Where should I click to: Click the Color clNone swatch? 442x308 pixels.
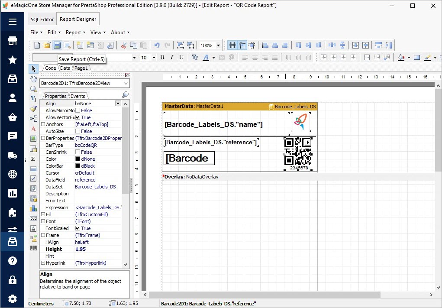pos(77,159)
